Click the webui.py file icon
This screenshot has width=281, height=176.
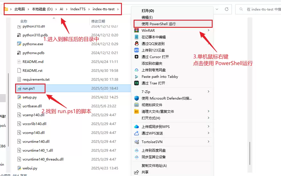click(19, 168)
